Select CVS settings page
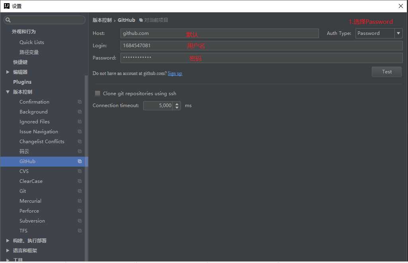Screen dimensions: 408x263 (x=24, y=171)
